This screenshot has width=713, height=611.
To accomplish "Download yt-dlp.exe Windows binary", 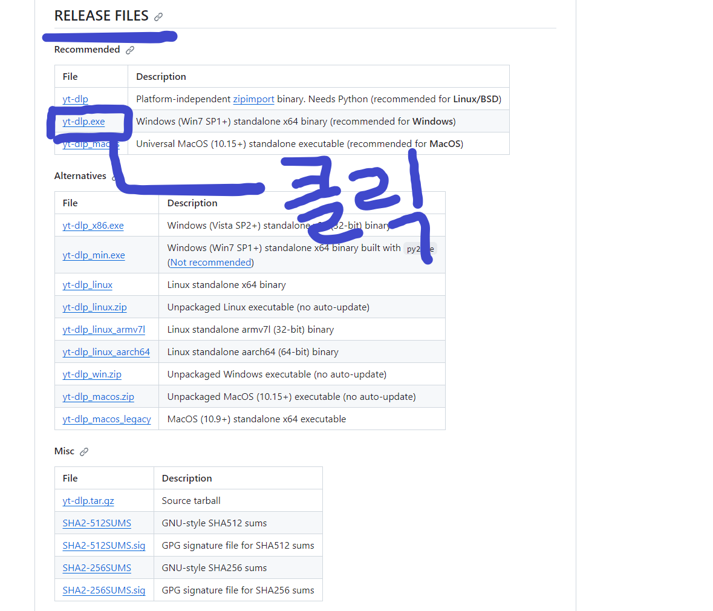I will pos(83,122).
